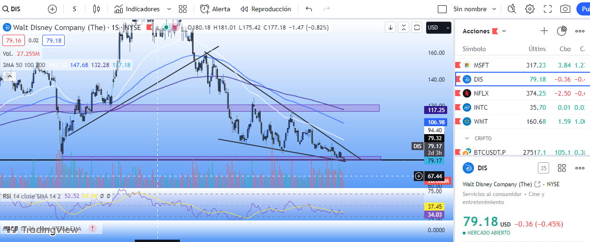Undo the last chart action
Viewport: 590px width, 242px height.
point(309,9)
